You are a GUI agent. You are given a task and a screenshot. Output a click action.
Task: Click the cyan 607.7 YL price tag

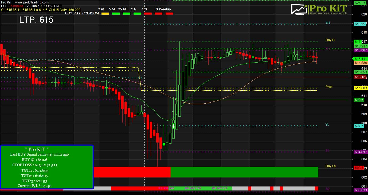359,126
